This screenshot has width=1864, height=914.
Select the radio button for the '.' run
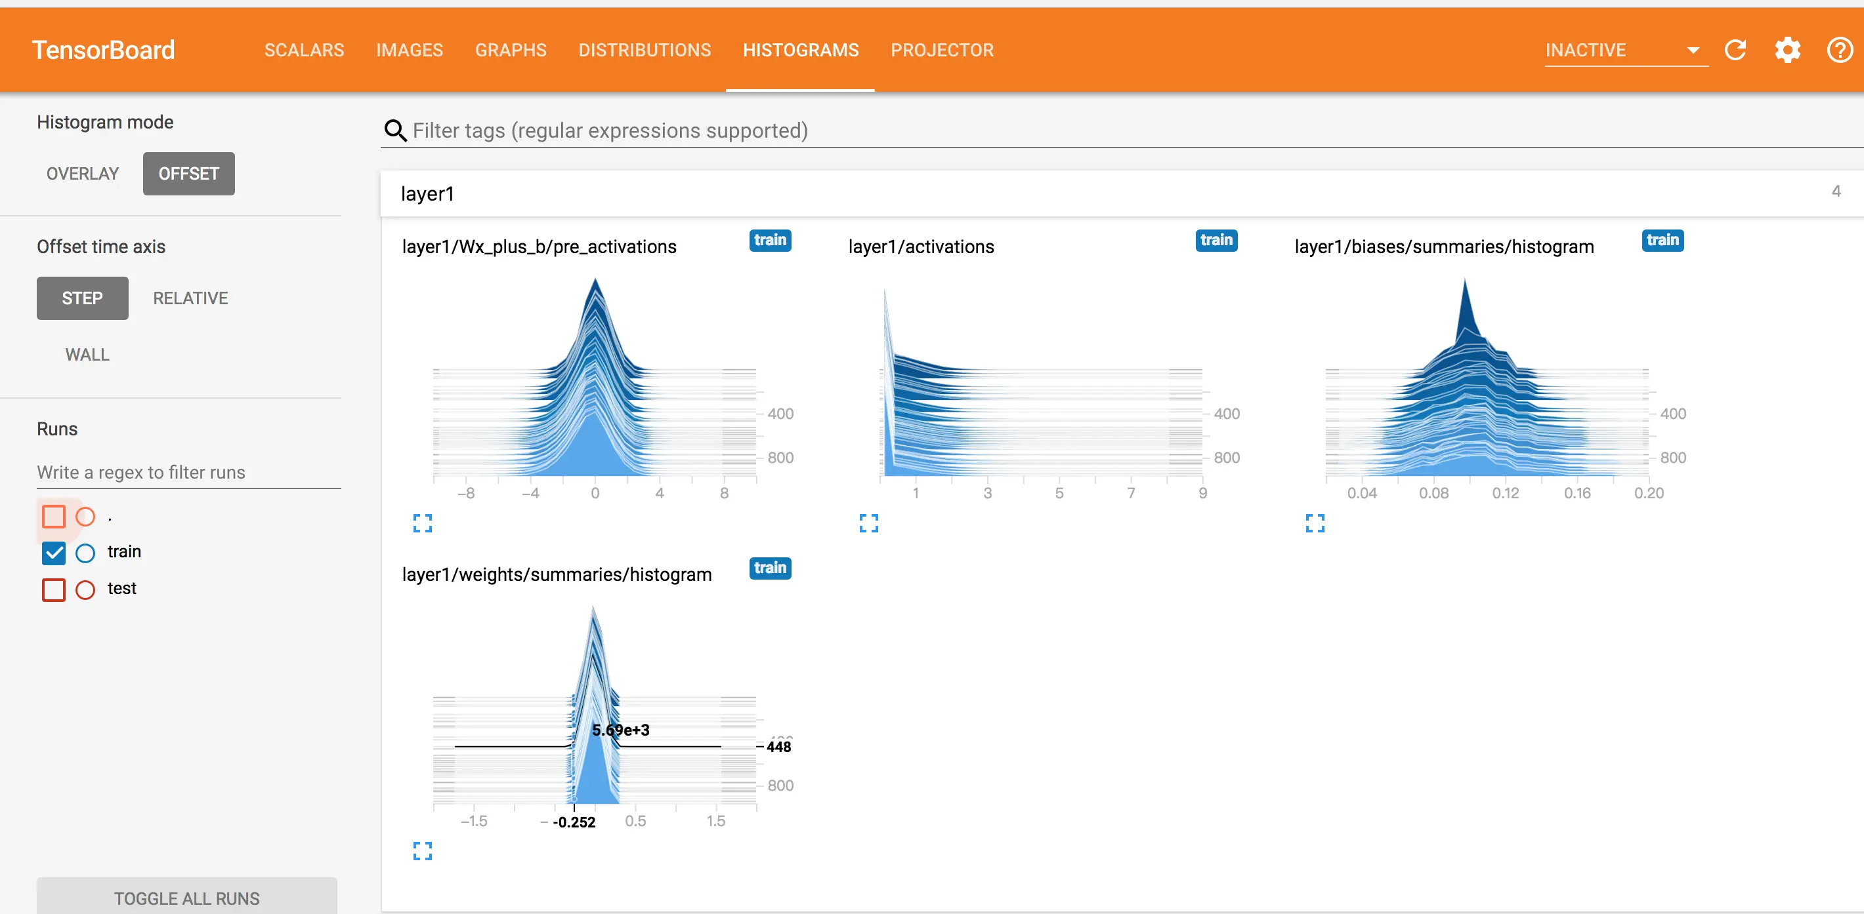pyautogui.click(x=85, y=516)
